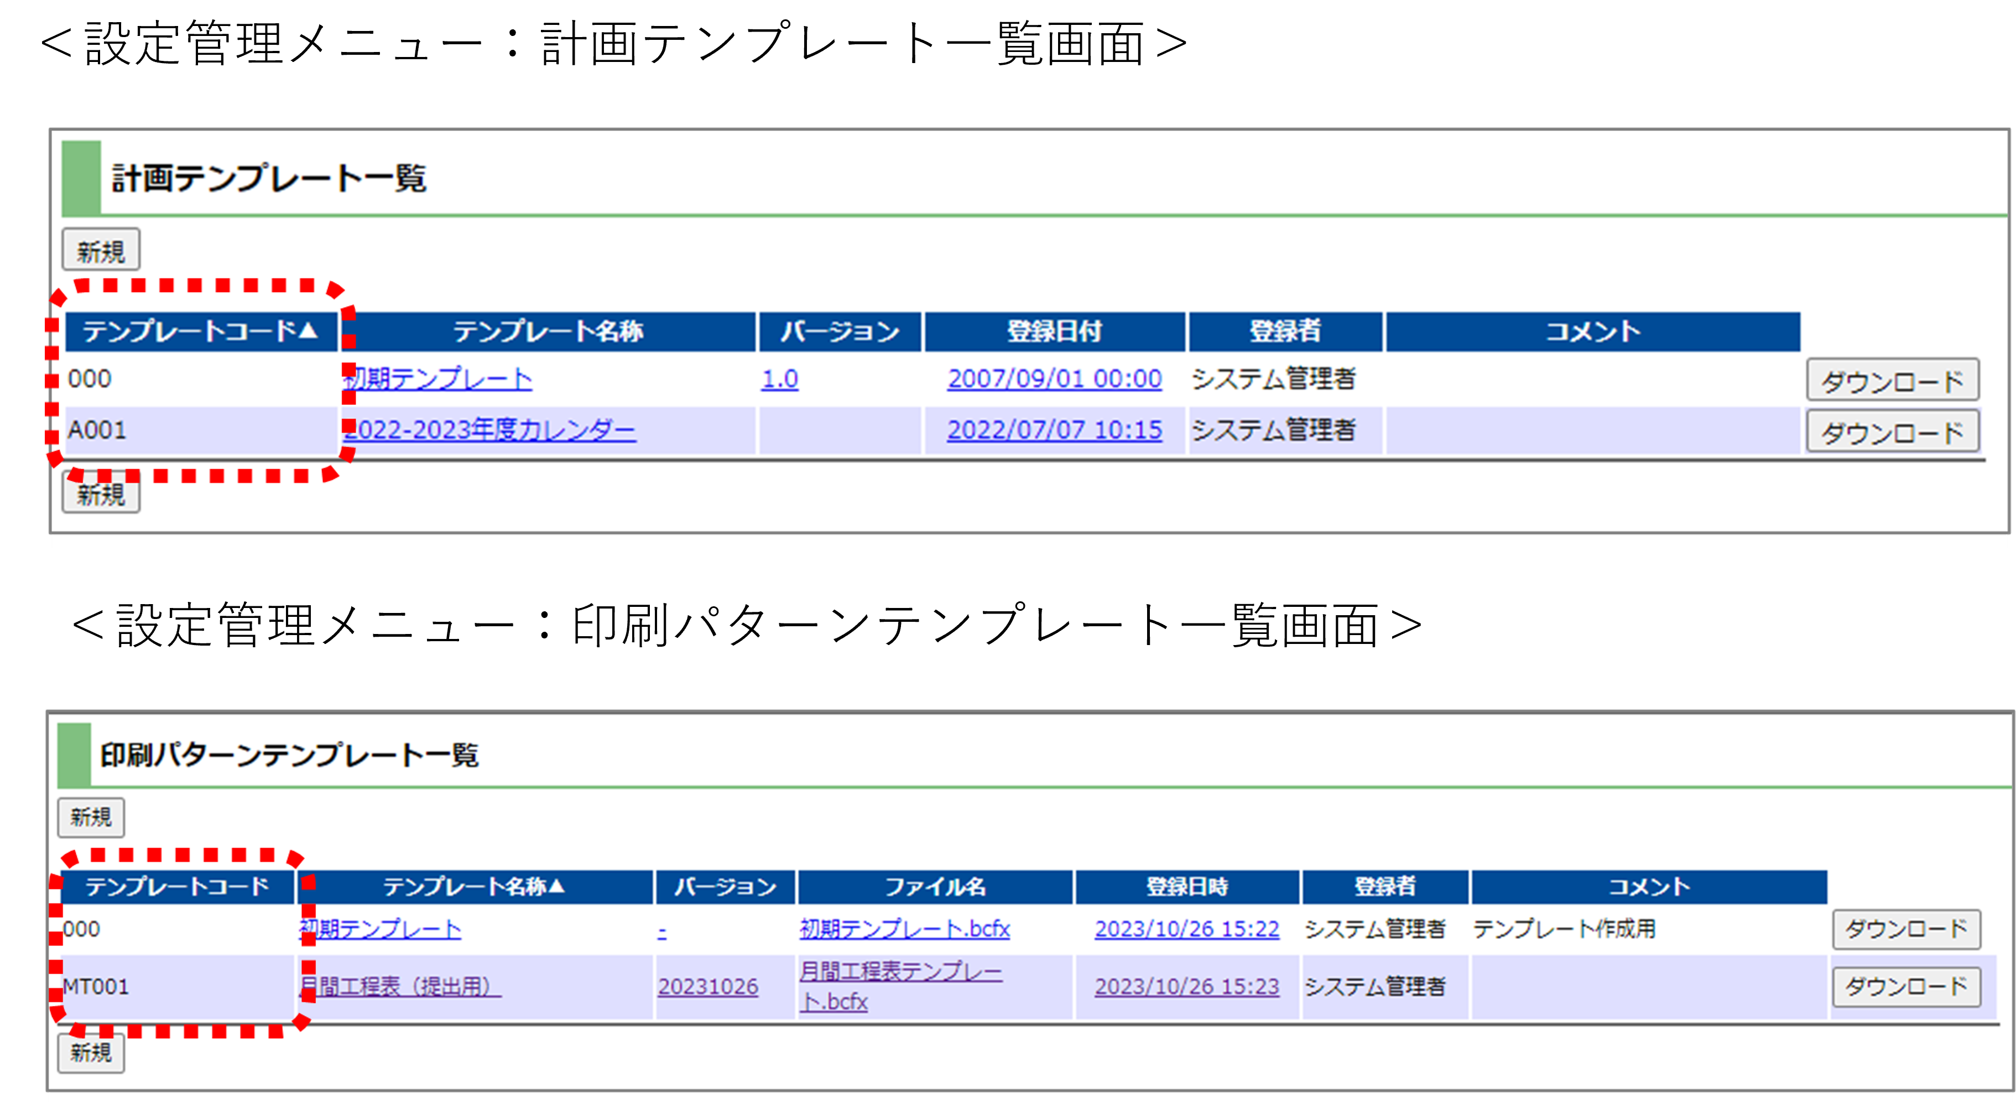Screen dimensions: 2016x1102
Task: Click 登録日付 column header
Action: [x=1054, y=331]
